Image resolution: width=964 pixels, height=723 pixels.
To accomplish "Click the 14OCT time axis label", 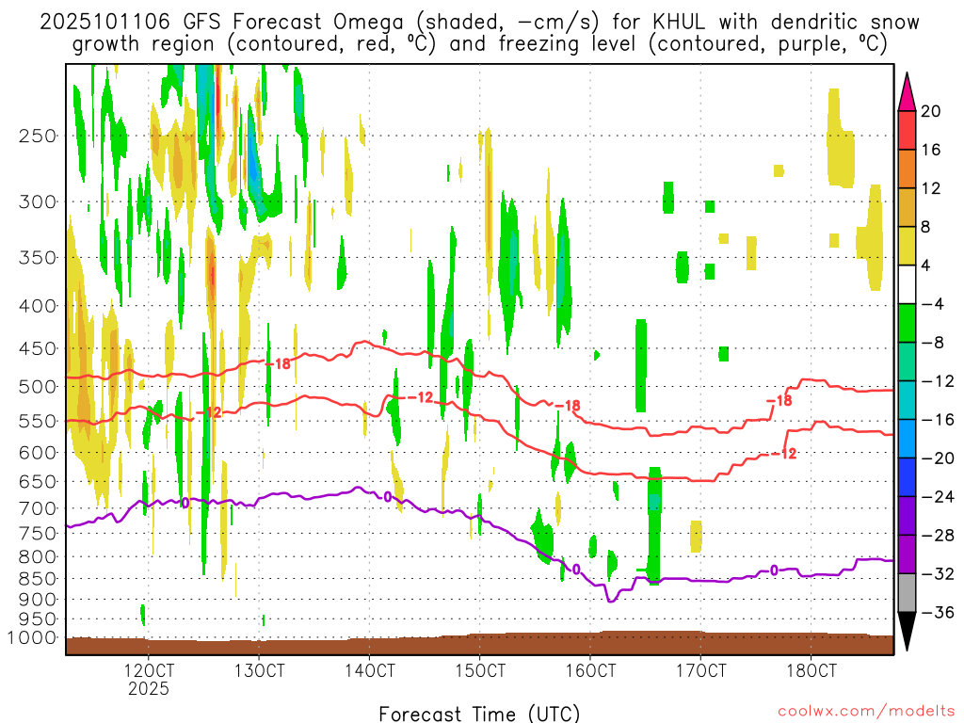I will click(369, 670).
